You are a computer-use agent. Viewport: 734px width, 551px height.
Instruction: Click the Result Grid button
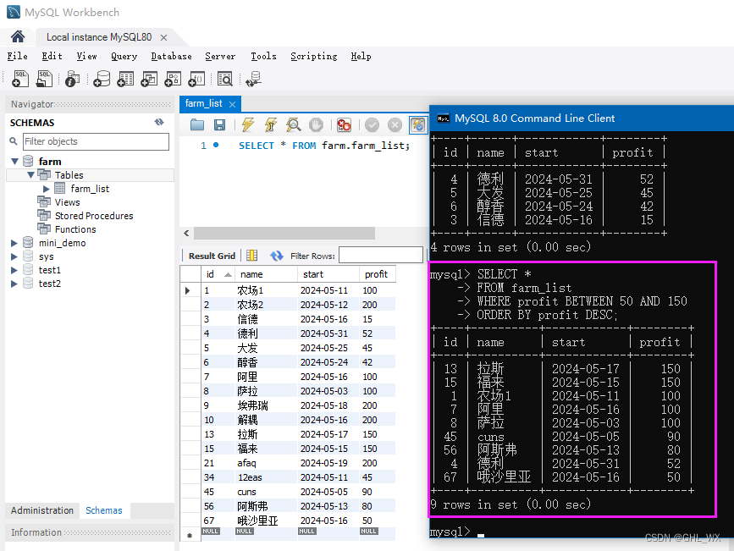coord(212,256)
